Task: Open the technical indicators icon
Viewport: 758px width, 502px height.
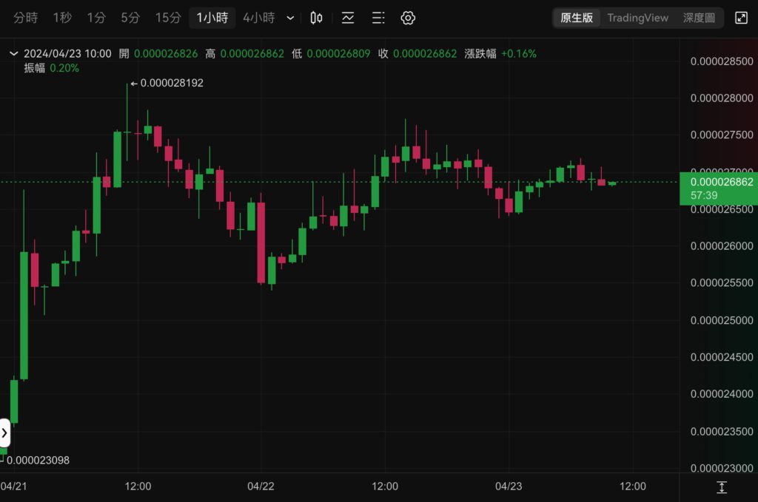Action: click(347, 18)
